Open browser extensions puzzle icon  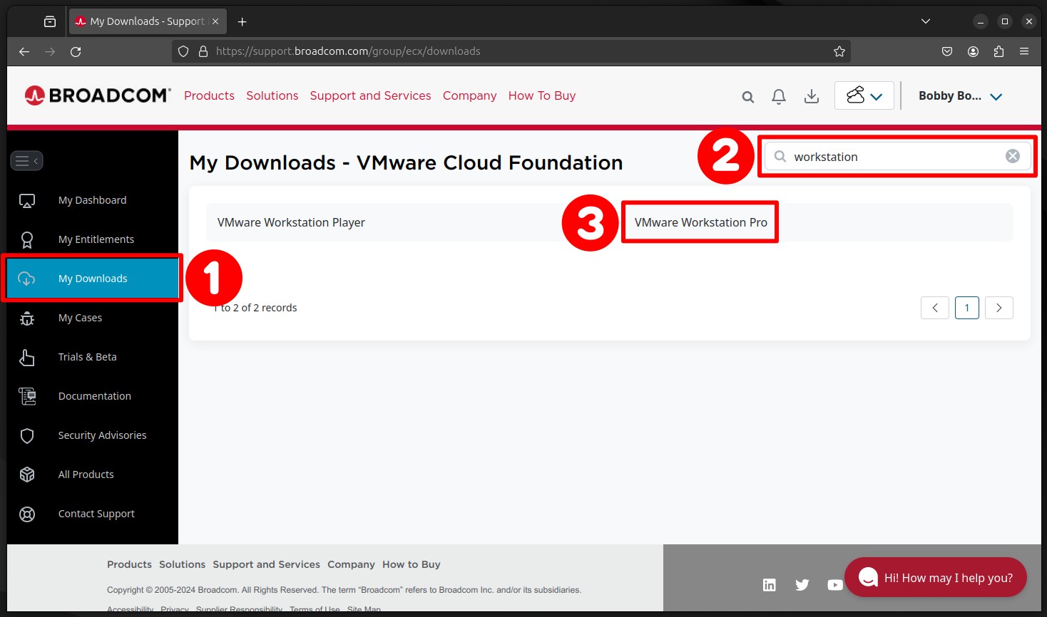point(999,51)
